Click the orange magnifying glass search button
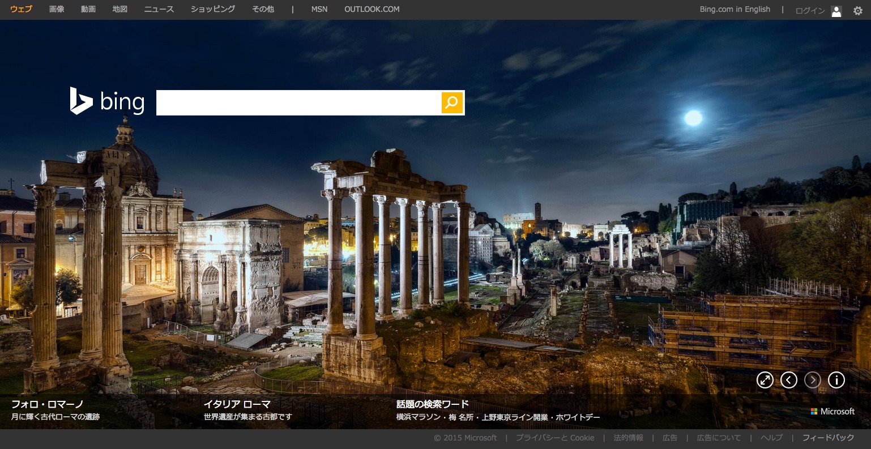The image size is (871, 449). pyautogui.click(x=452, y=102)
